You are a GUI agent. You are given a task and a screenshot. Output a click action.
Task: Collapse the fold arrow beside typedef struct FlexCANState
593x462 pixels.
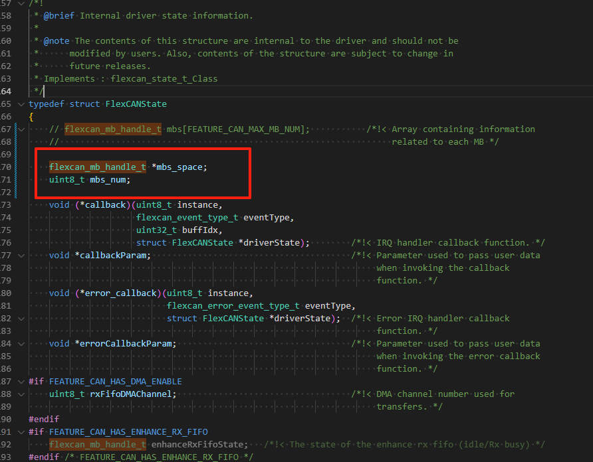pyautogui.click(x=21, y=104)
